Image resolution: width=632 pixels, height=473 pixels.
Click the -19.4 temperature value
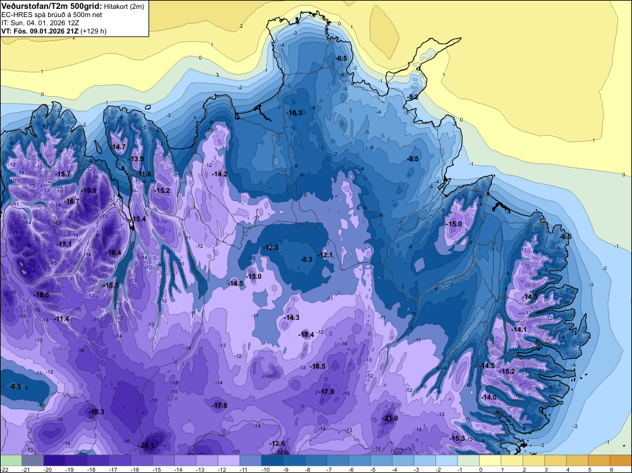[113, 252]
